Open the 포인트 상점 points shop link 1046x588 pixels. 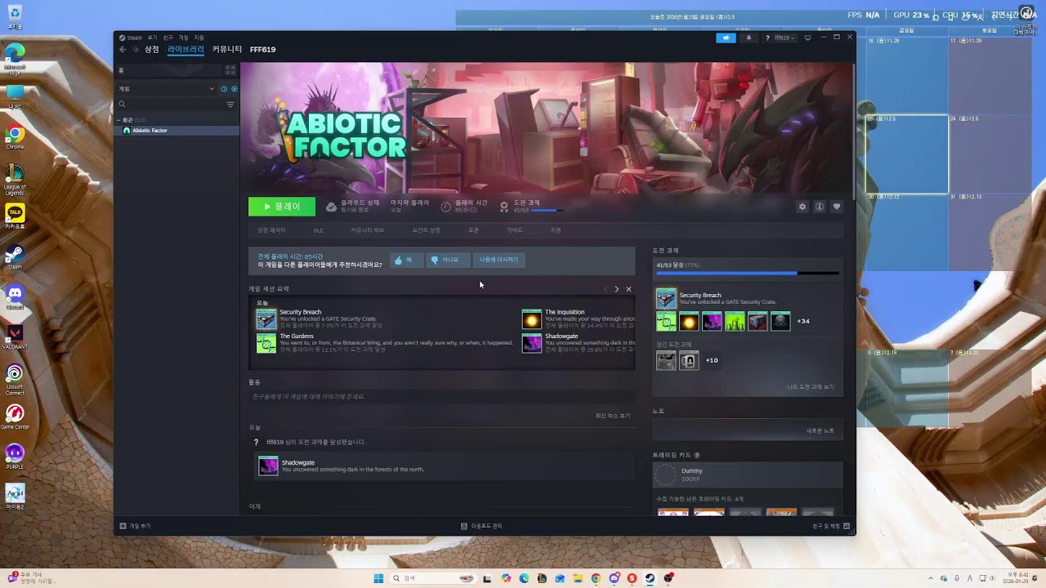click(x=426, y=230)
